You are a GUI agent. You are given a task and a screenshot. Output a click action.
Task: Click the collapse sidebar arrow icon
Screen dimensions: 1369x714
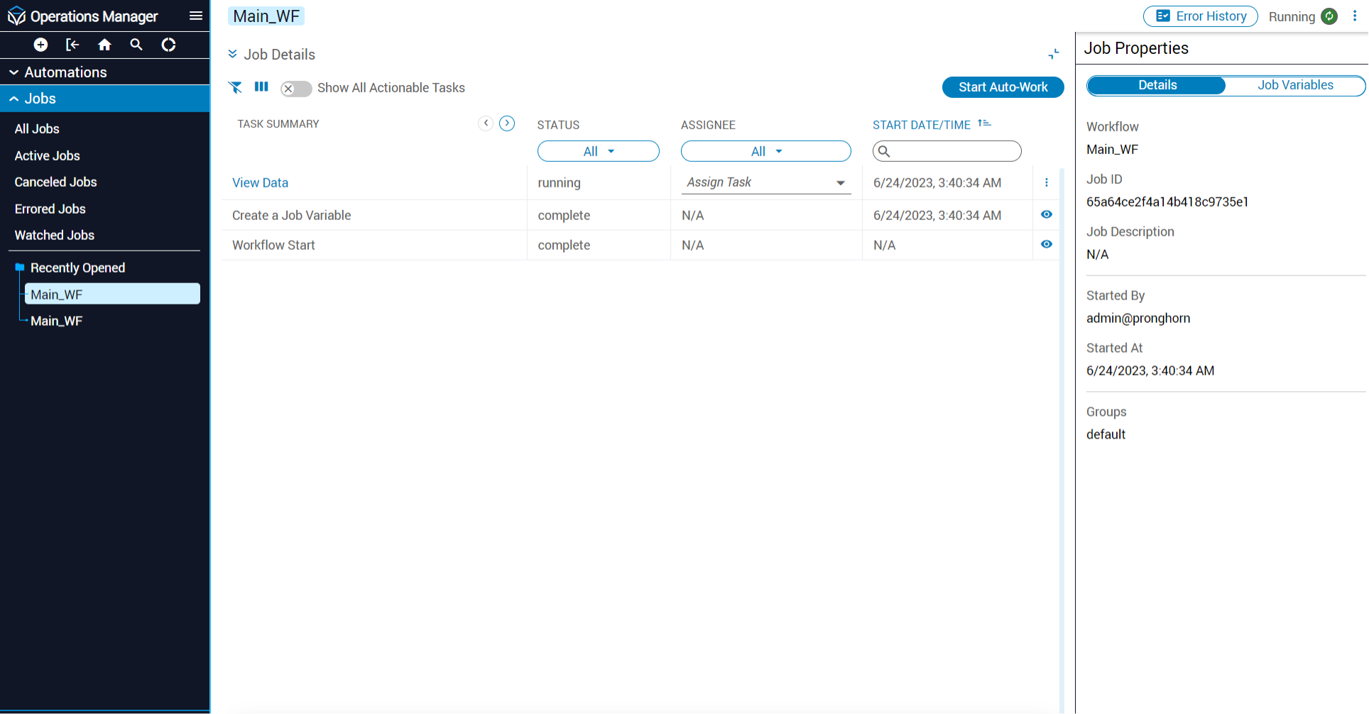tap(72, 45)
